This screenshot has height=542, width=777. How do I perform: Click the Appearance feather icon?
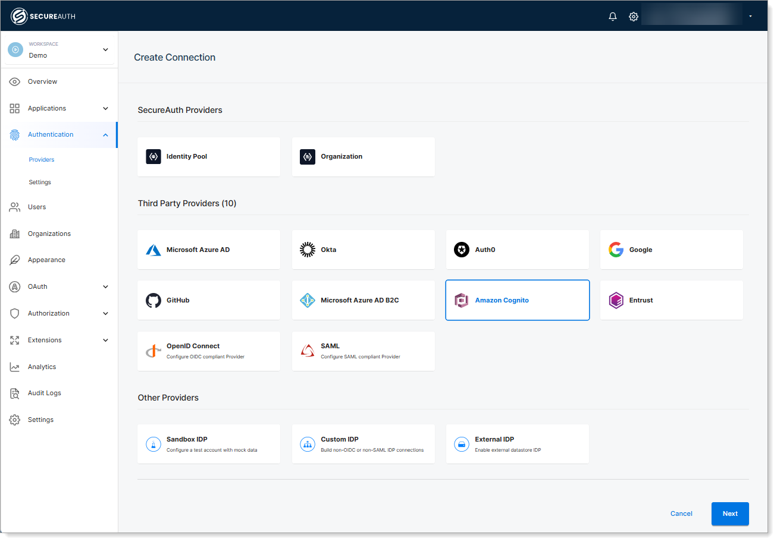click(15, 260)
